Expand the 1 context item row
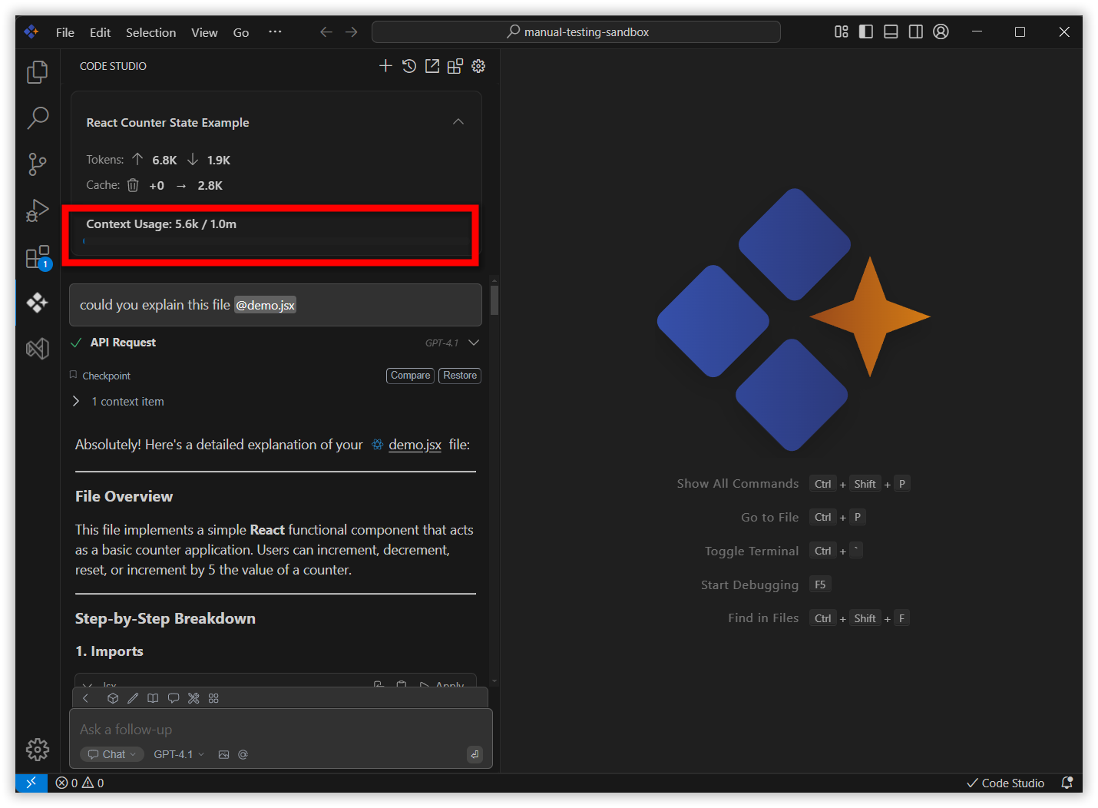This screenshot has height=808, width=1098. click(120, 402)
